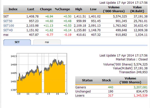Click Losers volume 1,345,539
This screenshot has width=150, height=108.
140,95
